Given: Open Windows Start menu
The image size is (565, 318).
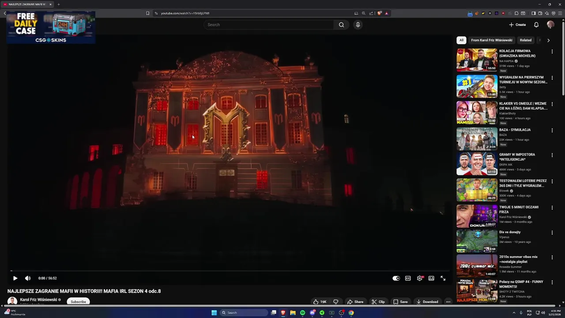Looking at the screenshot, I should click(214, 313).
